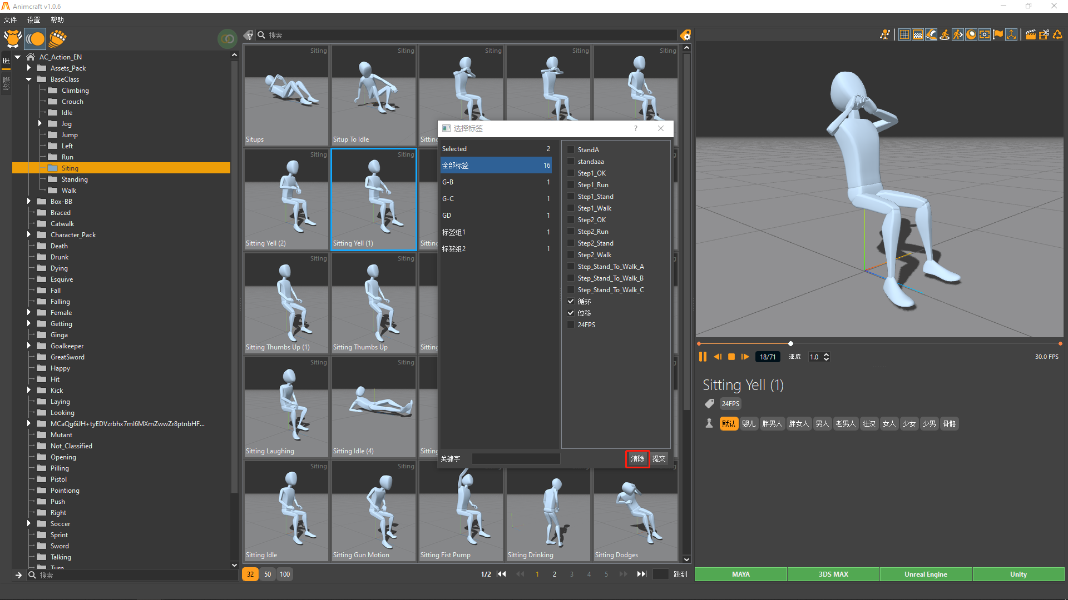Expand the Assets_Pack folder

[29, 68]
